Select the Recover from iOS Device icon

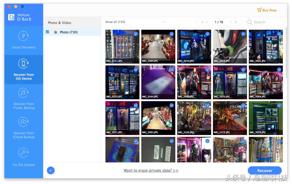pos(24,64)
